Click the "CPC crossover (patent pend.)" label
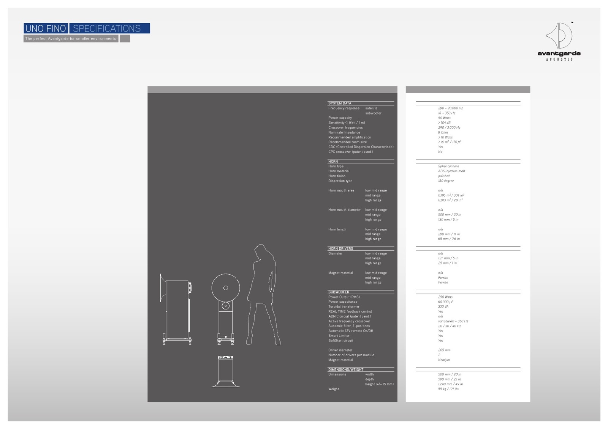Viewport: 608px width, 429px height. click(x=351, y=152)
